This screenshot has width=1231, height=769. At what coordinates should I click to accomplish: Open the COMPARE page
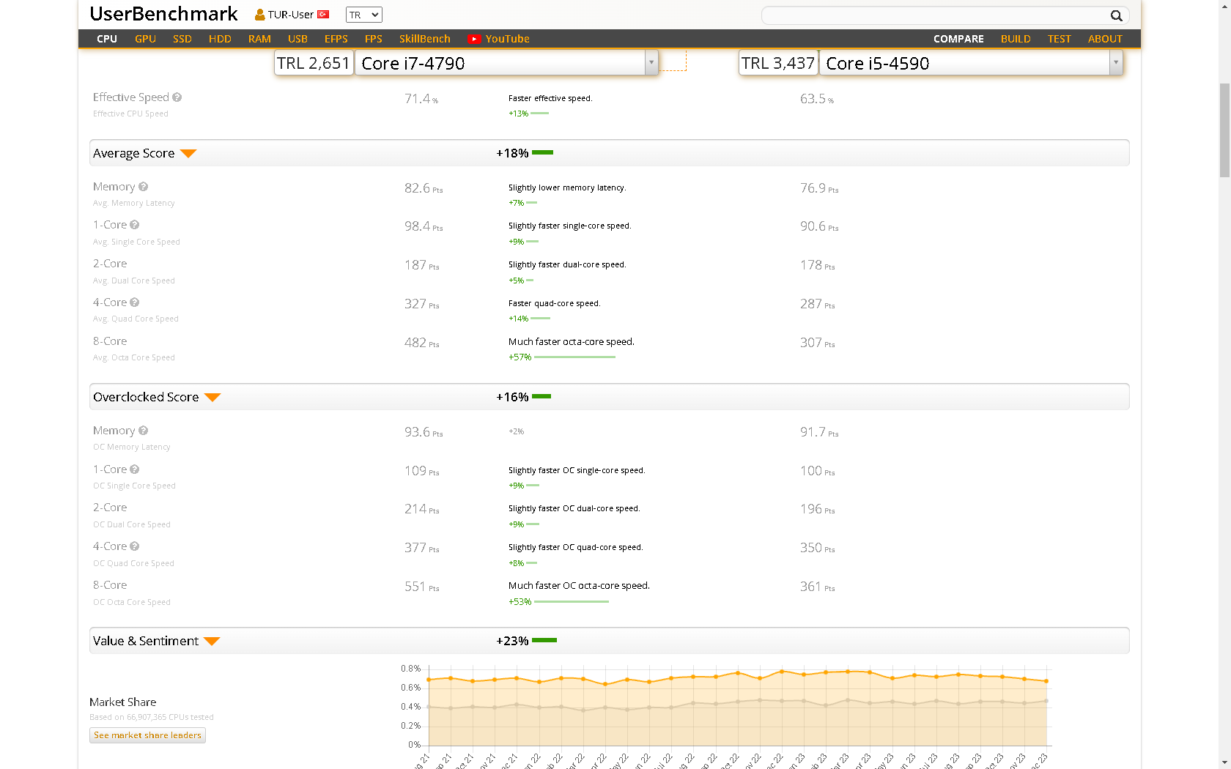point(958,39)
